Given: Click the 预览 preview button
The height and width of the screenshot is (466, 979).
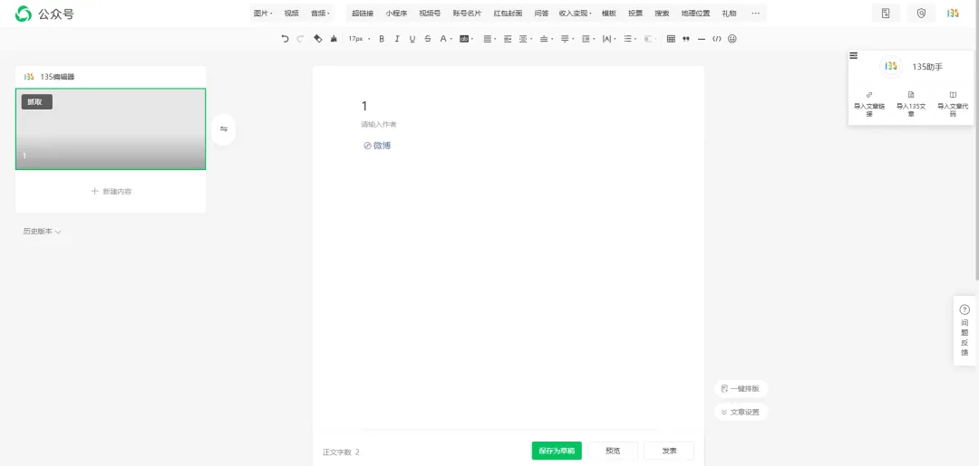Looking at the screenshot, I should tap(613, 451).
